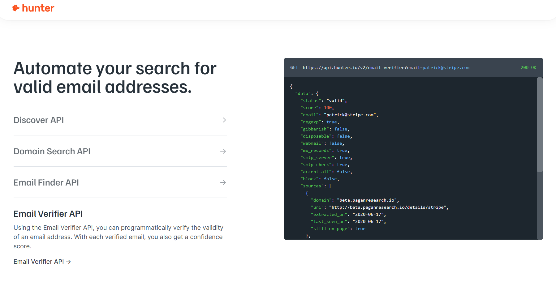Click the code panel vertical scrollbar
The width and height of the screenshot is (556, 282).
click(540, 125)
